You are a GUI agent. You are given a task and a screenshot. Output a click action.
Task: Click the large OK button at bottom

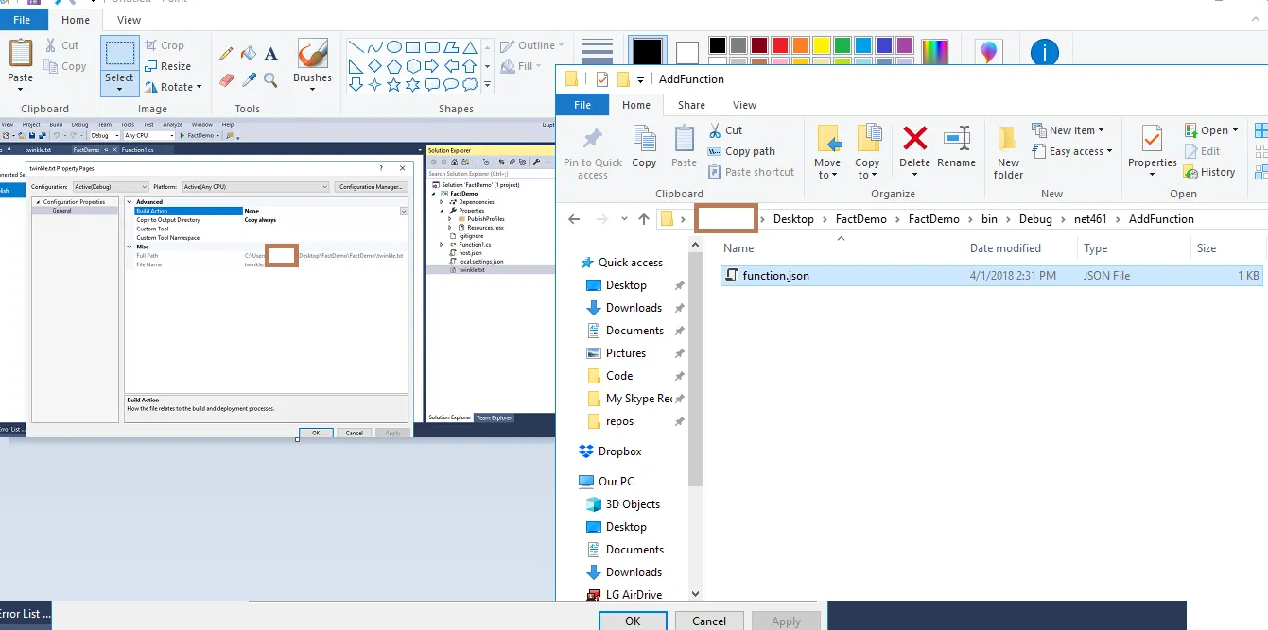pyautogui.click(x=633, y=621)
